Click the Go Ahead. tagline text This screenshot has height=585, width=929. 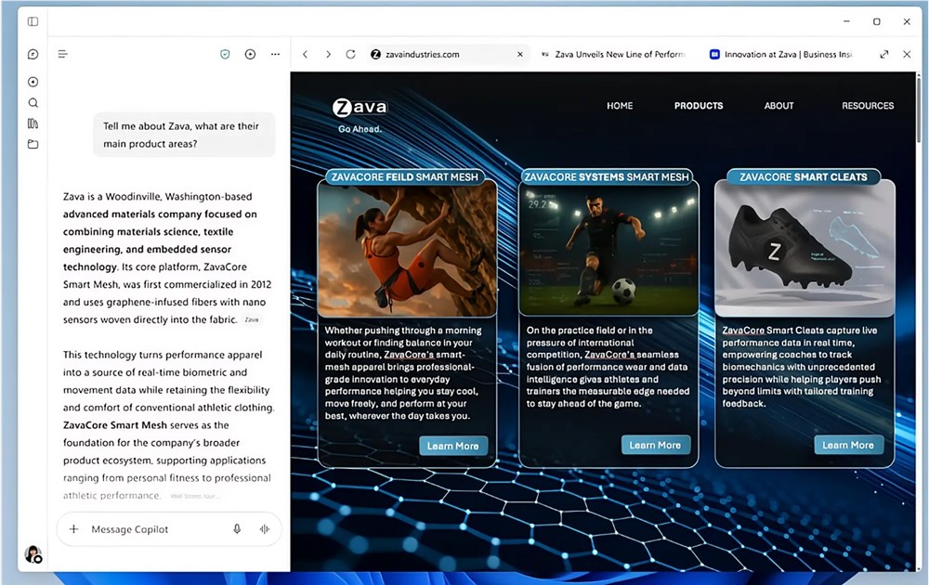[x=360, y=129]
